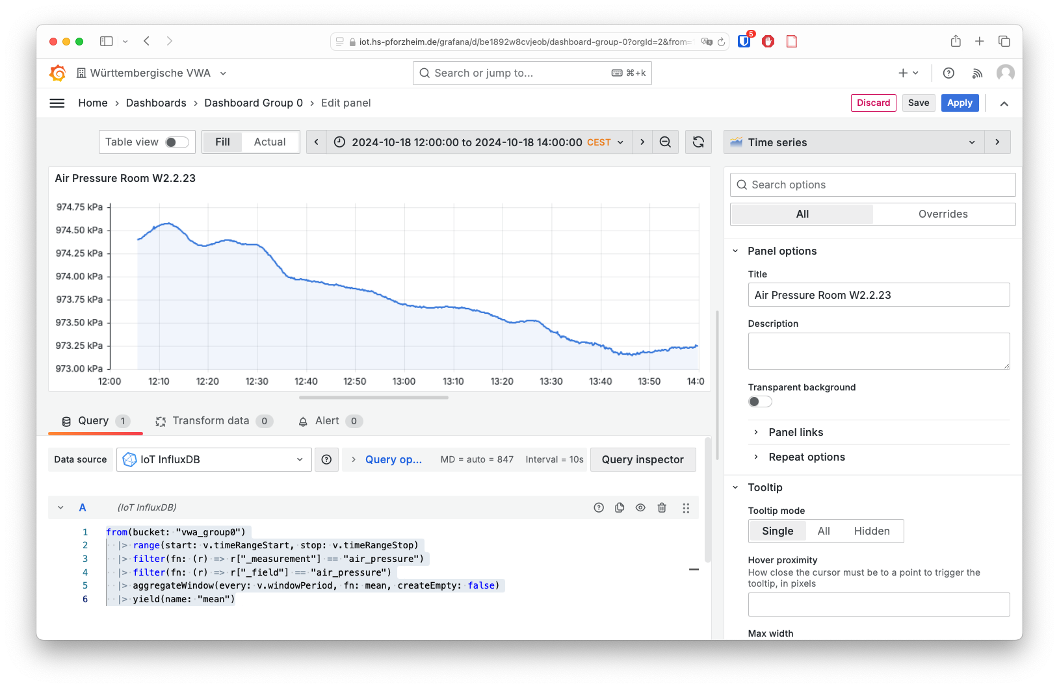Switch to the Transform data tab

click(x=211, y=421)
